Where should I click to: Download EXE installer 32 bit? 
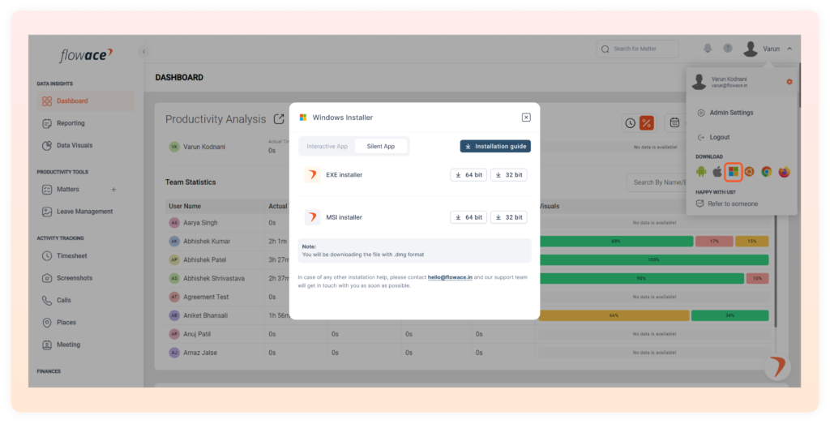click(509, 174)
